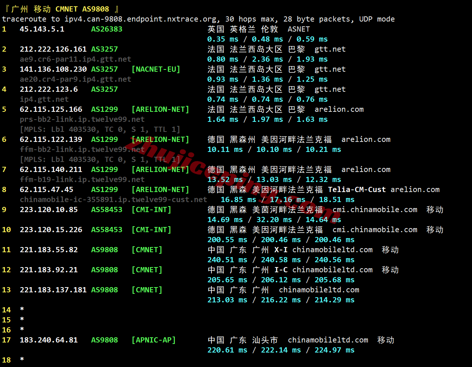Select IP 212.222.126.161 on hop 2
Viewport: 472px width, 367px height.
(53, 49)
